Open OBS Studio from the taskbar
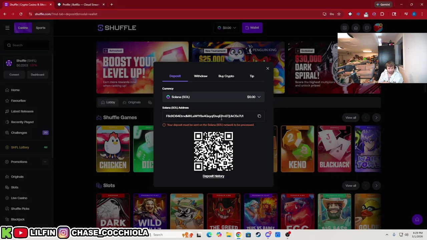Screen dimensions: 427x240 click(x=288, y=235)
